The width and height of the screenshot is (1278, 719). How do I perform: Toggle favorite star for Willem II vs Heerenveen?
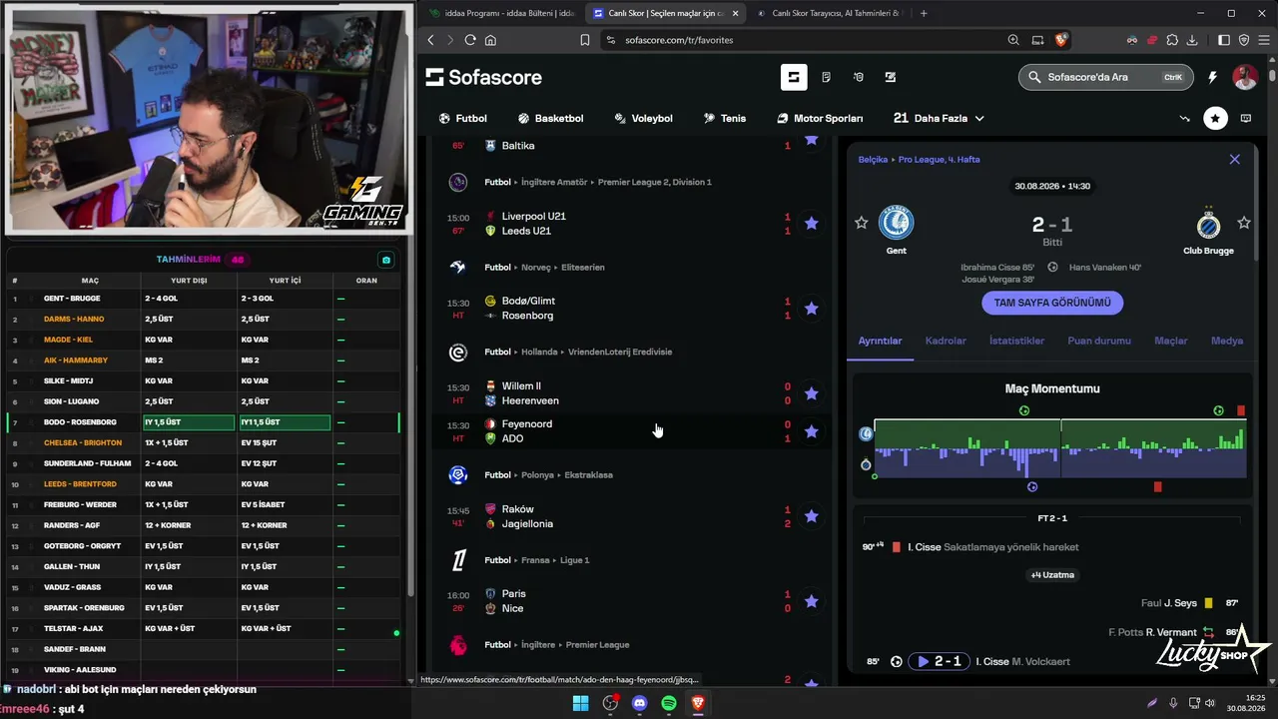(x=811, y=393)
